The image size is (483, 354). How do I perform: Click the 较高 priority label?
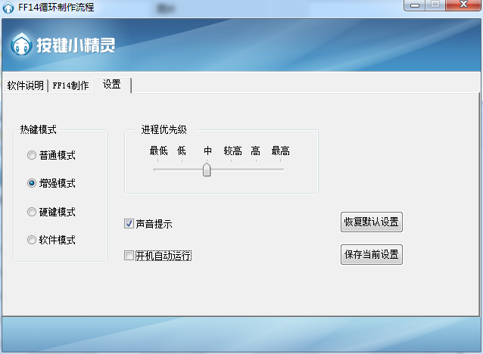pos(232,151)
